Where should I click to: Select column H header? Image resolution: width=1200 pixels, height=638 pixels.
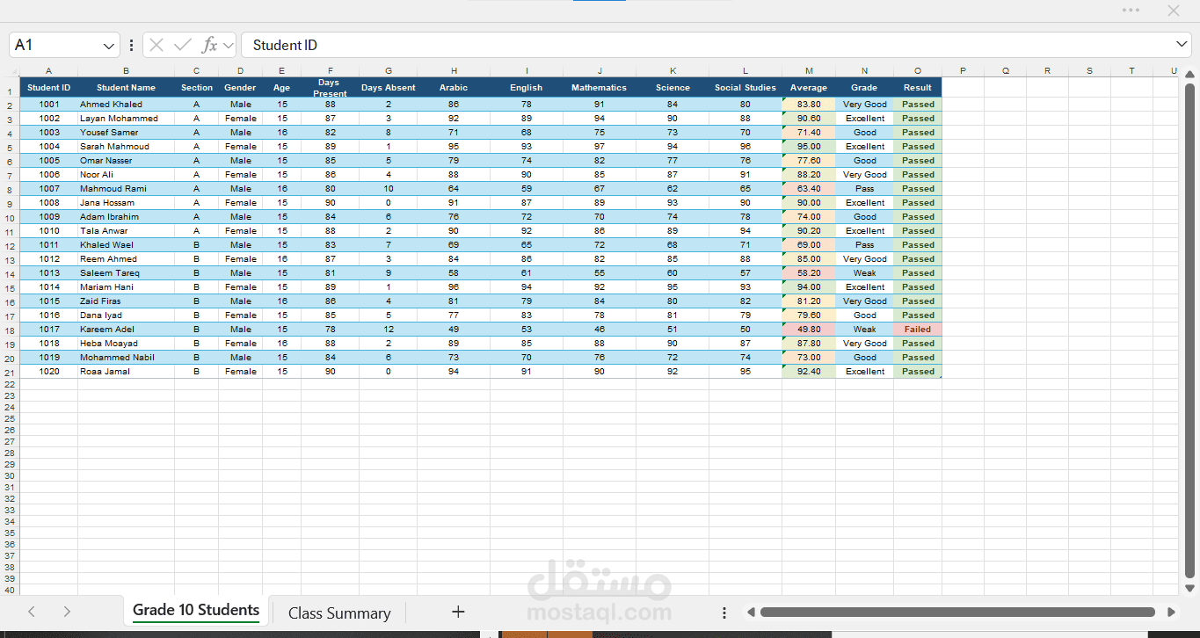(x=454, y=71)
